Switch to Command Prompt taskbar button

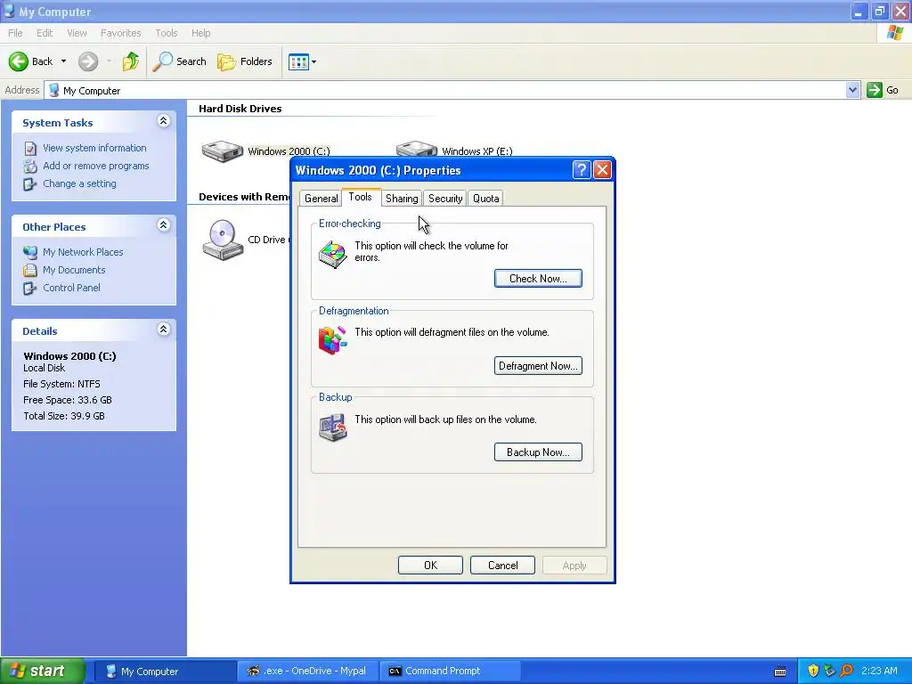coord(450,671)
